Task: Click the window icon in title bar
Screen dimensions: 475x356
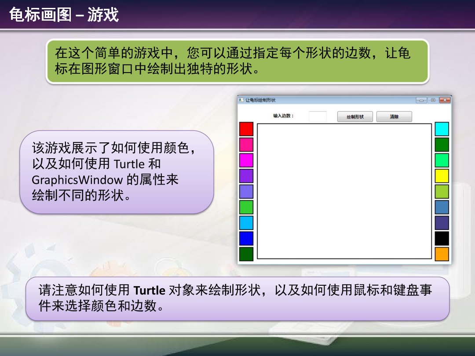Action: pos(241,100)
